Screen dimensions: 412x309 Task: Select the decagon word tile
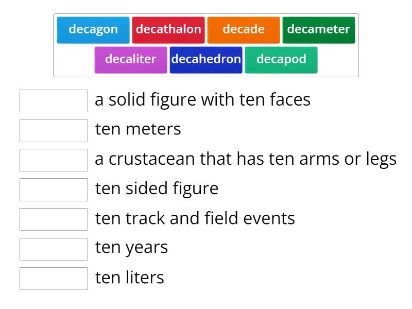(x=93, y=29)
